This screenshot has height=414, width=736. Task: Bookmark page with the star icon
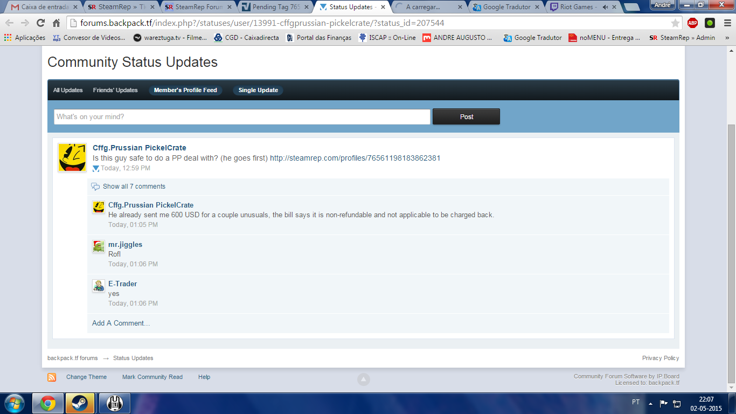click(x=675, y=23)
